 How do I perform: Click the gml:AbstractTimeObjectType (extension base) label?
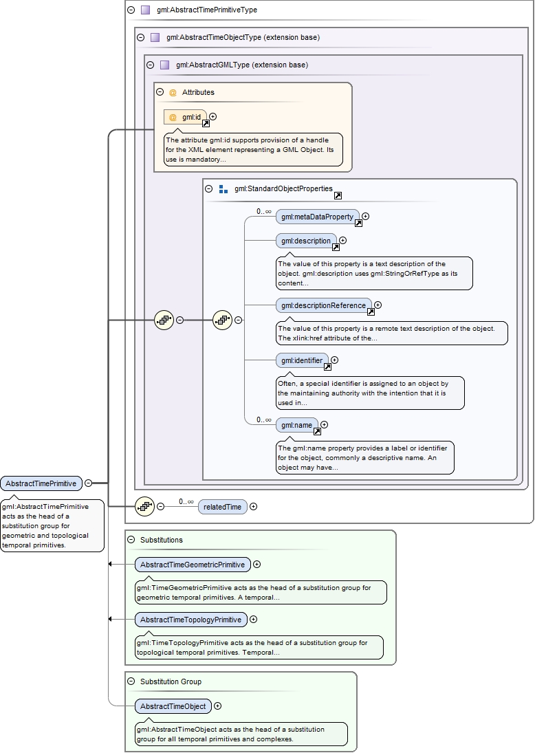[243, 37]
